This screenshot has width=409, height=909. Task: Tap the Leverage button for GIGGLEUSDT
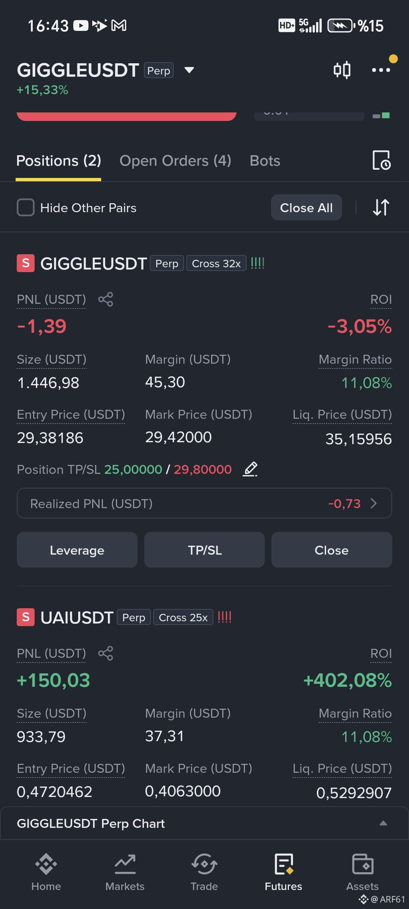77,550
